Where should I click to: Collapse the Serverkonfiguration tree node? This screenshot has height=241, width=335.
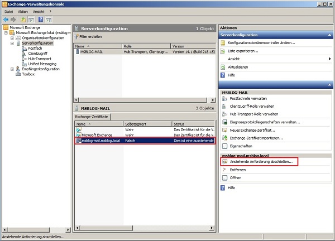12,44
